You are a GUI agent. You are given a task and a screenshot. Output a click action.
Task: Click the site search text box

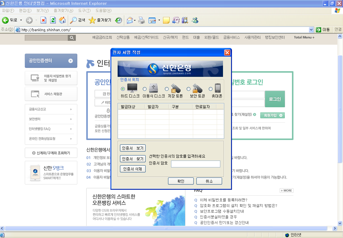pyautogui.click(x=46, y=38)
